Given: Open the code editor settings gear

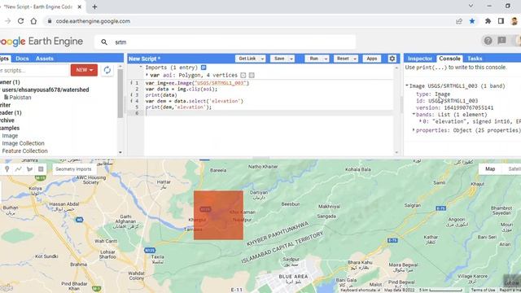Looking at the screenshot, I should tap(392, 59).
